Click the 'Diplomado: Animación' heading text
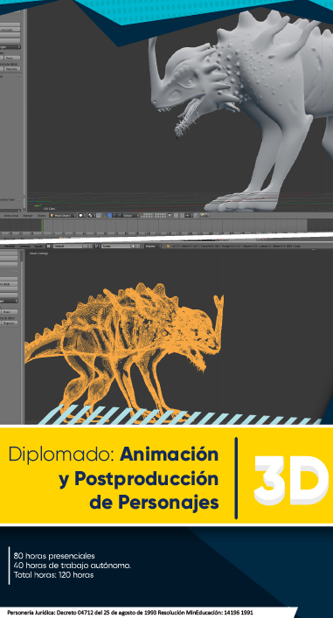The image size is (333, 618). coord(114,455)
